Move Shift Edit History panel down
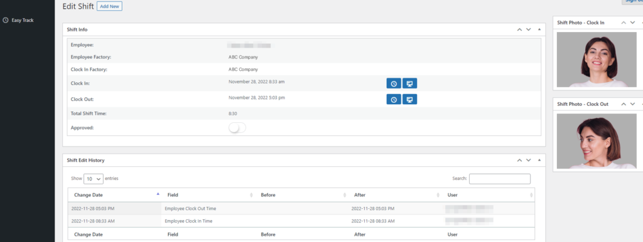 [529, 160]
